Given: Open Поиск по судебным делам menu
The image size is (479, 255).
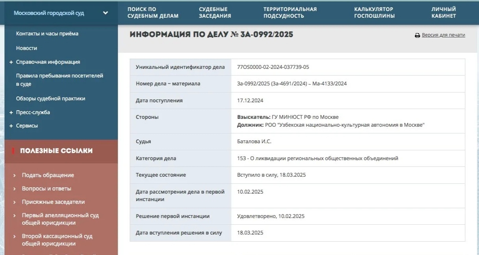Looking at the screenshot, I should point(153,13).
